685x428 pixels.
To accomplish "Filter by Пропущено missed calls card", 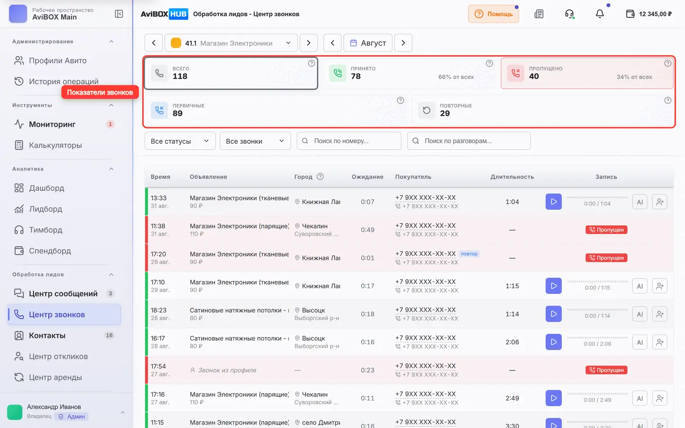I will point(587,73).
